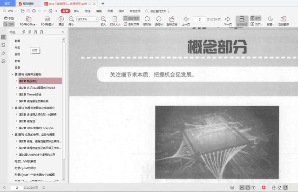
Task: Open the background (背景) dropdown
Action: (271, 21)
